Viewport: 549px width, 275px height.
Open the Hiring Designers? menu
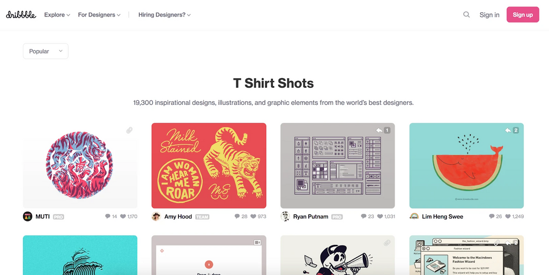click(165, 14)
